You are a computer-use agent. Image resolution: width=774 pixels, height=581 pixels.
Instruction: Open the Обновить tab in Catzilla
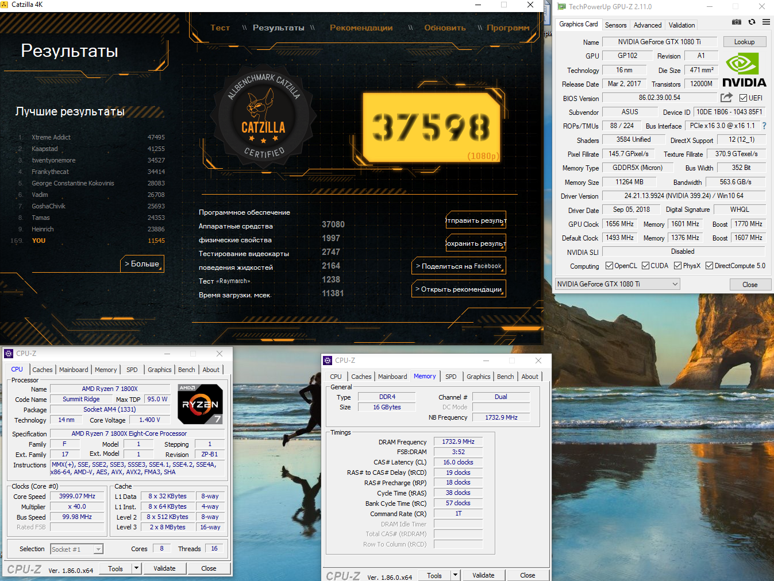pyautogui.click(x=445, y=28)
